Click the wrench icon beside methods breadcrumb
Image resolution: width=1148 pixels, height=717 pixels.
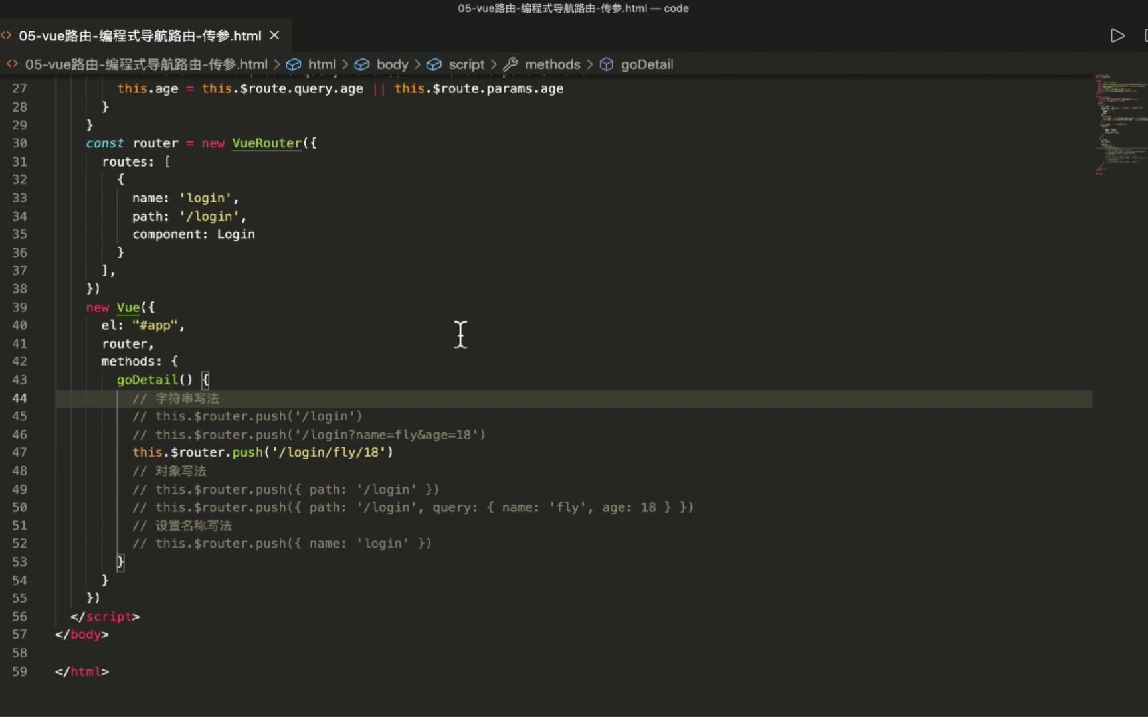point(511,64)
